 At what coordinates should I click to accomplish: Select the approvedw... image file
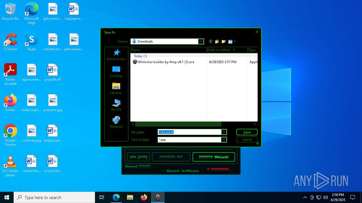coord(31,72)
